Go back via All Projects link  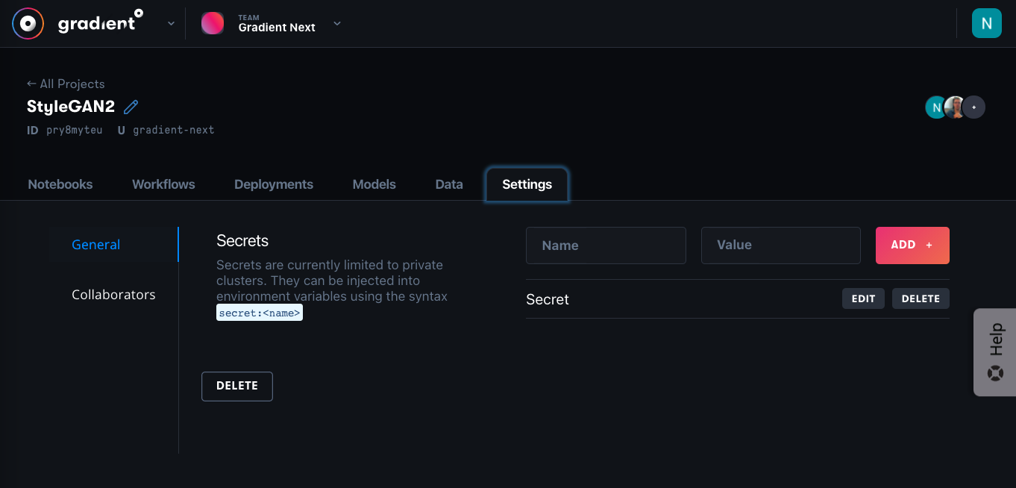pyautogui.click(x=66, y=84)
